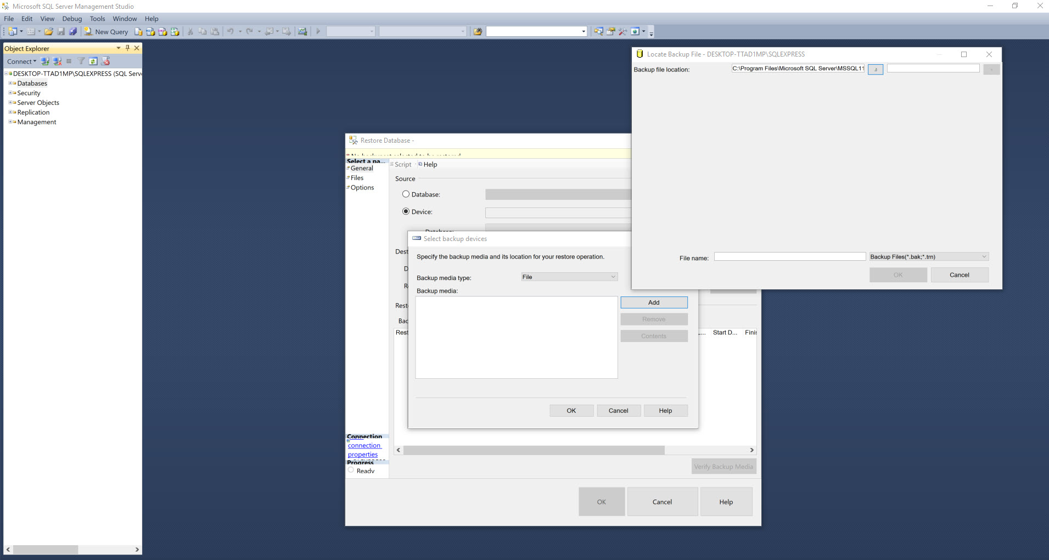Click Cancel in Select backup devices dialog

point(618,411)
